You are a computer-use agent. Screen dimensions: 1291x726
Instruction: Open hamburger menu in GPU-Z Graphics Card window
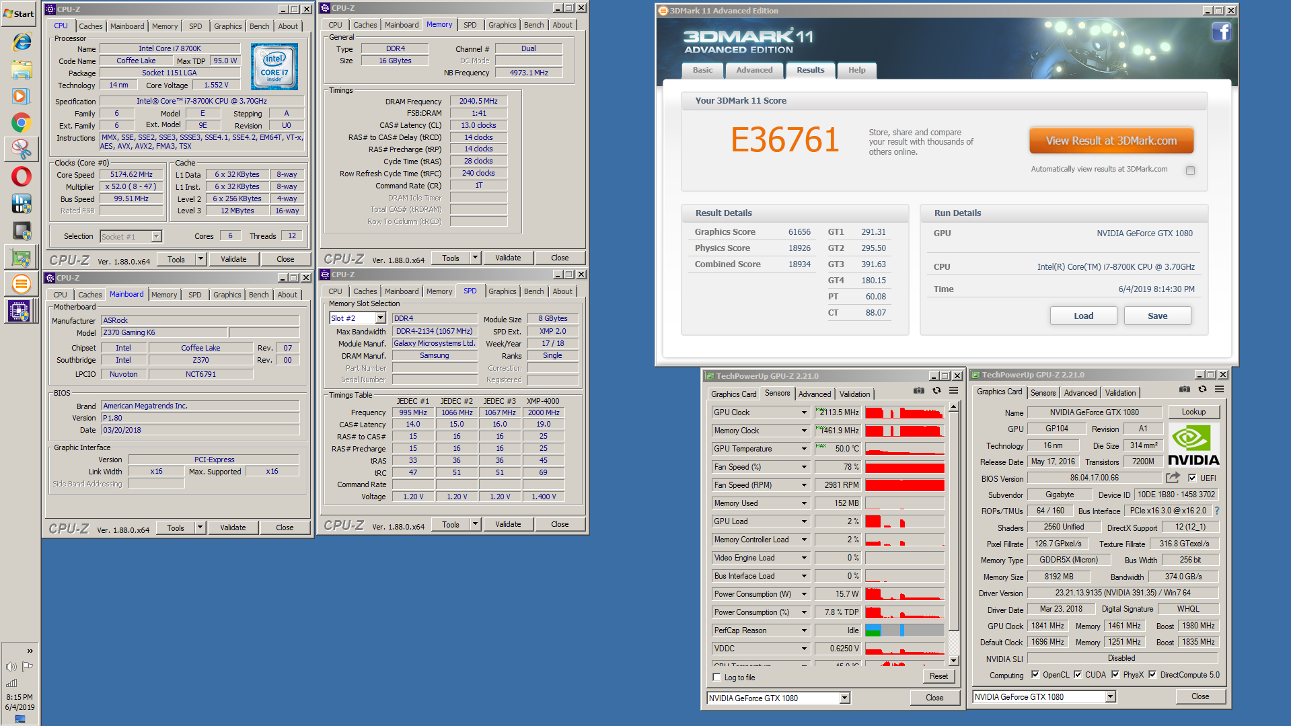(x=1219, y=389)
